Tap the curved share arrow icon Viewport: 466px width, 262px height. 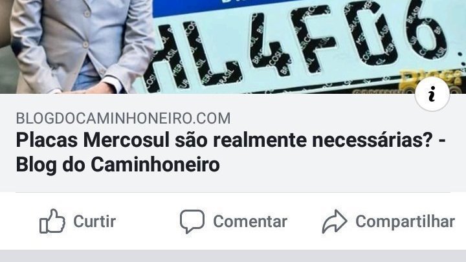(335, 221)
